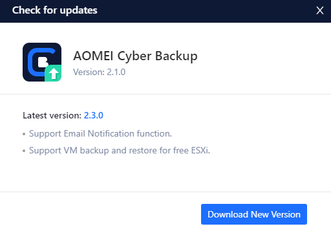Click the Download New Version button
Viewport: 331px width, 233px height.
(254, 214)
